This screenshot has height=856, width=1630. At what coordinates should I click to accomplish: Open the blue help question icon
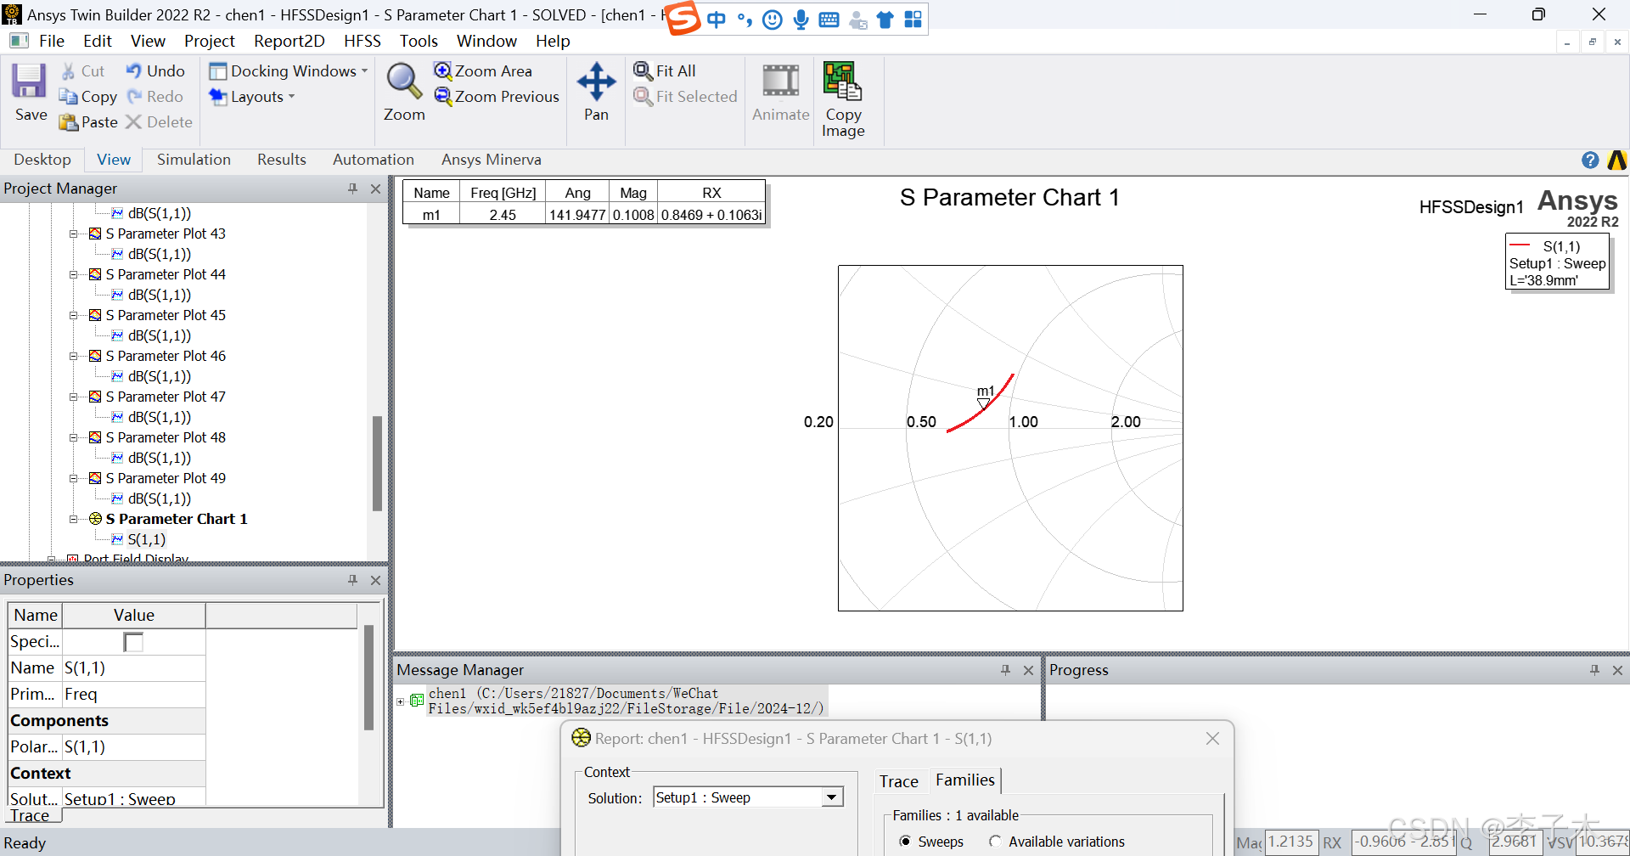click(x=1590, y=160)
